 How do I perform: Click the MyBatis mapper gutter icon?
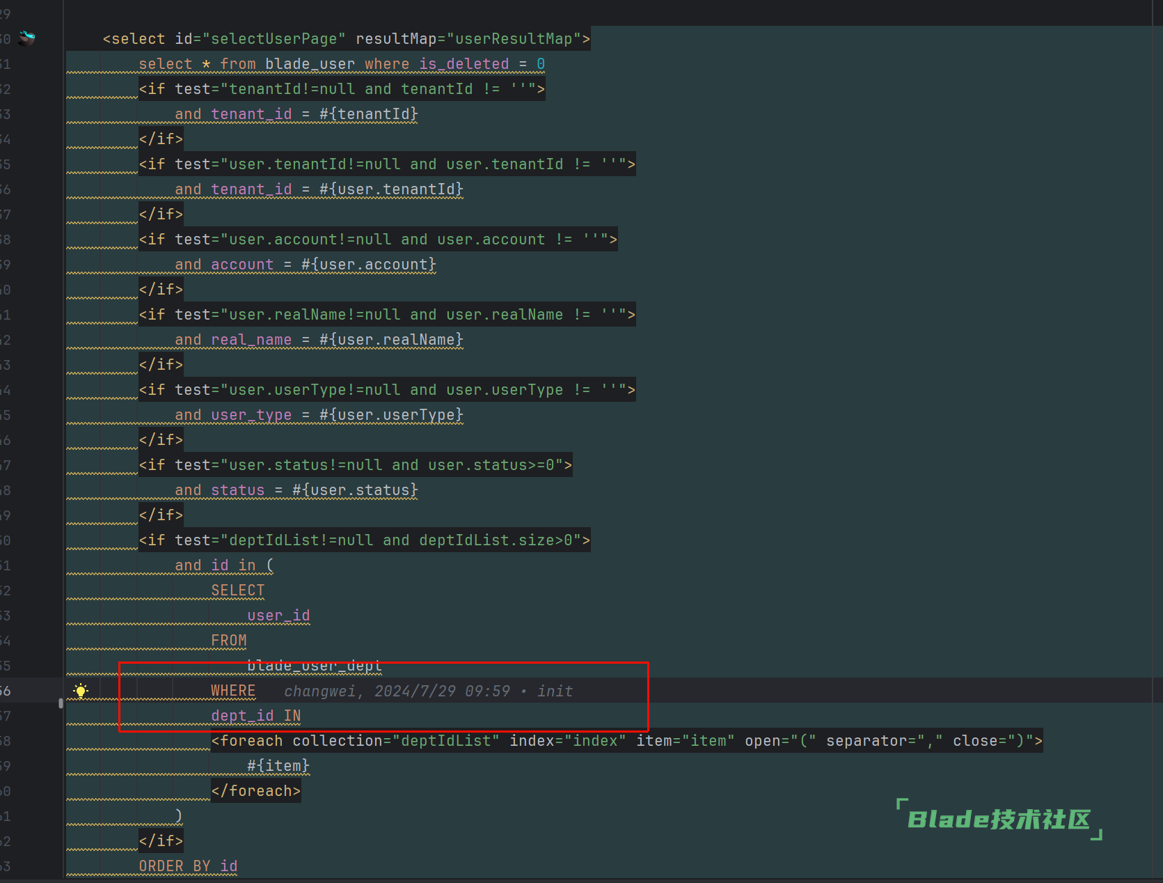(26, 38)
